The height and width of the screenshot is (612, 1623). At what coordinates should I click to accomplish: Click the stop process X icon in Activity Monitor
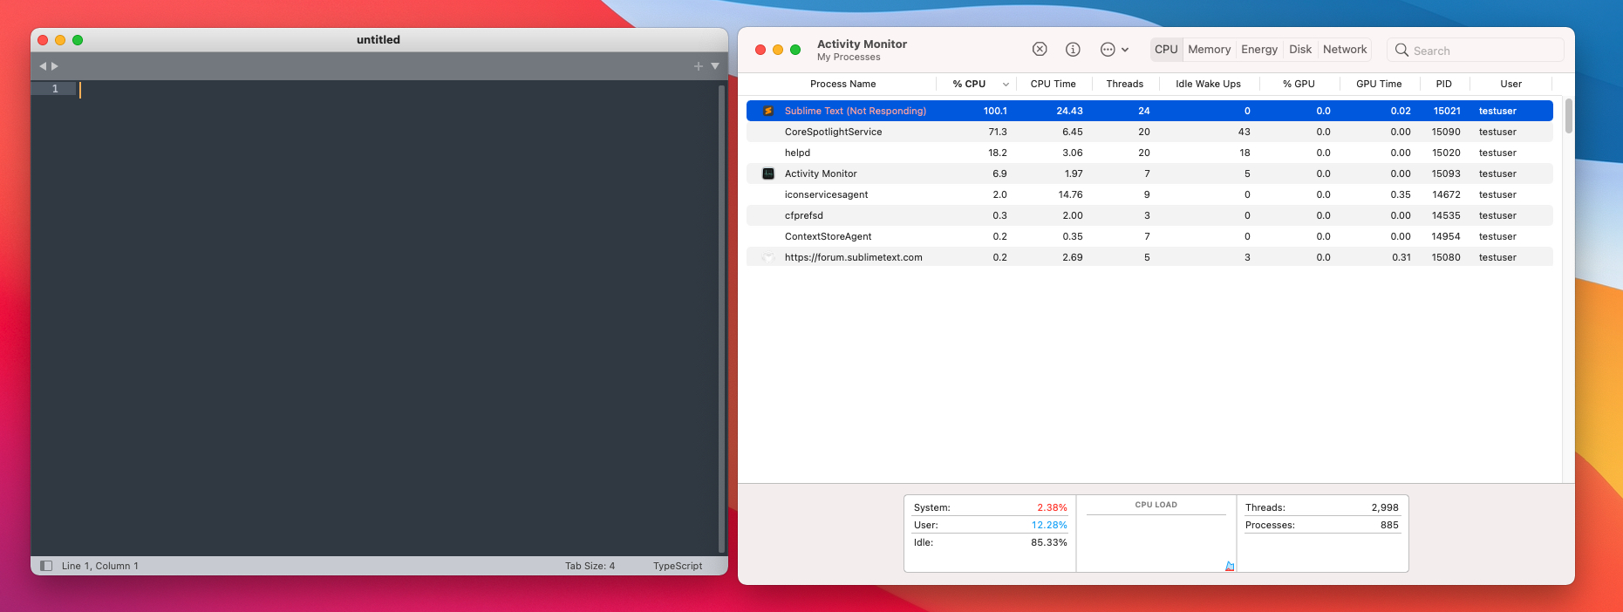(x=1040, y=50)
